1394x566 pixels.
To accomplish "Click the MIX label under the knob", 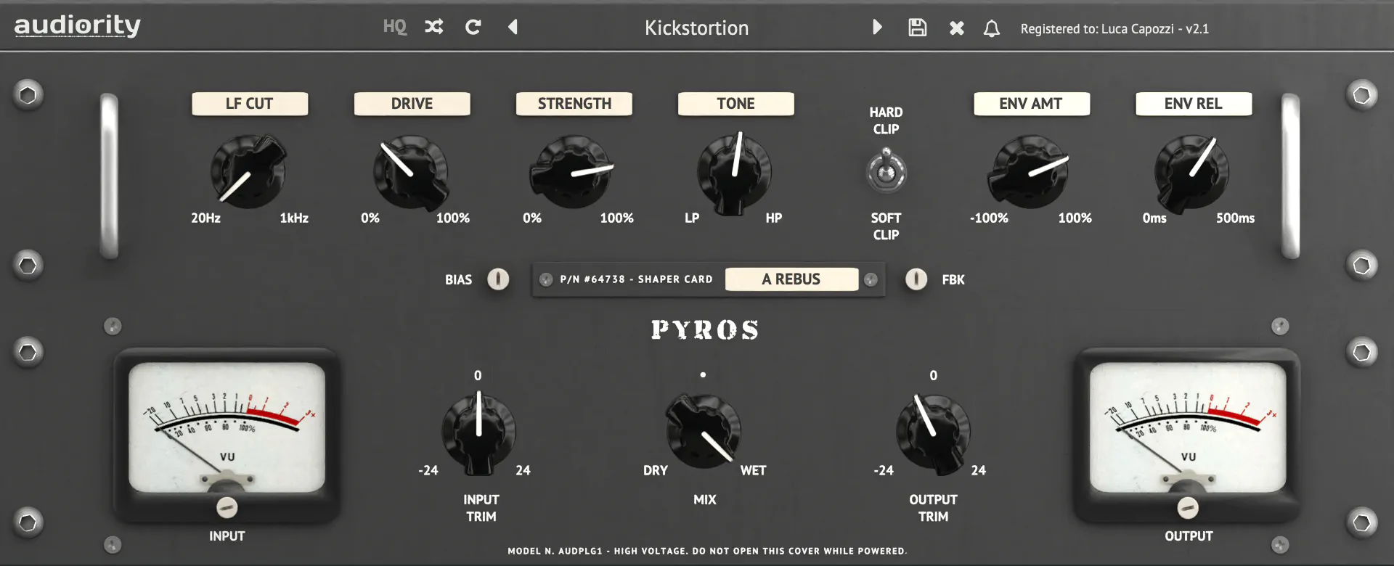I will tap(704, 500).
